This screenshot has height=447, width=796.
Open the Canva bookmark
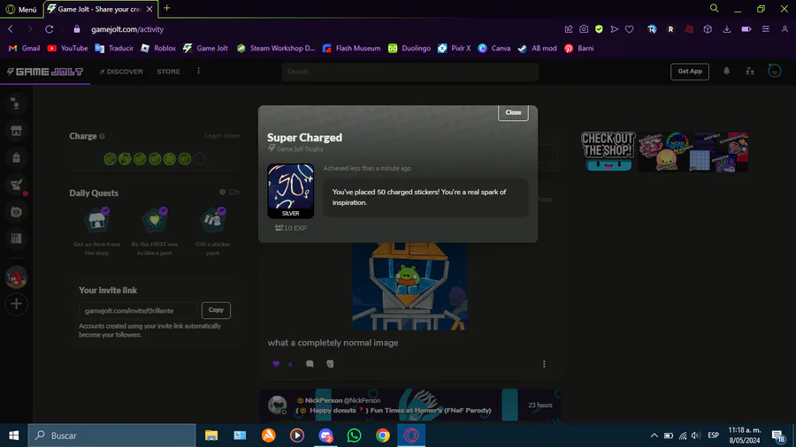tap(494, 49)
